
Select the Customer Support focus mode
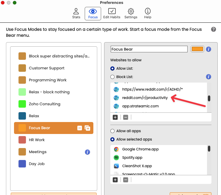[54, 68]
